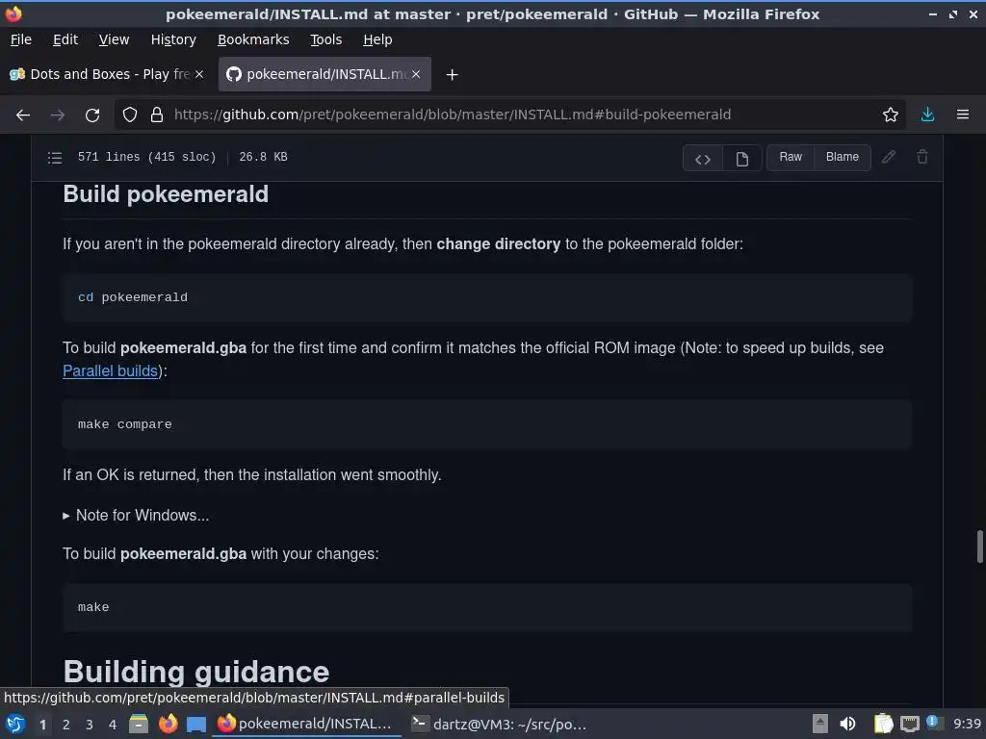Open a new browser tab

pyautogui.click(x=453, y=75)
